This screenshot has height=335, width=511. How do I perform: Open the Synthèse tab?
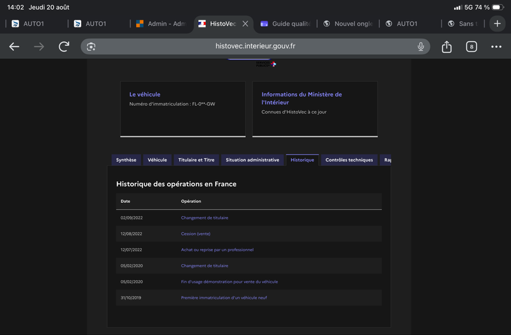coord(126,160)
